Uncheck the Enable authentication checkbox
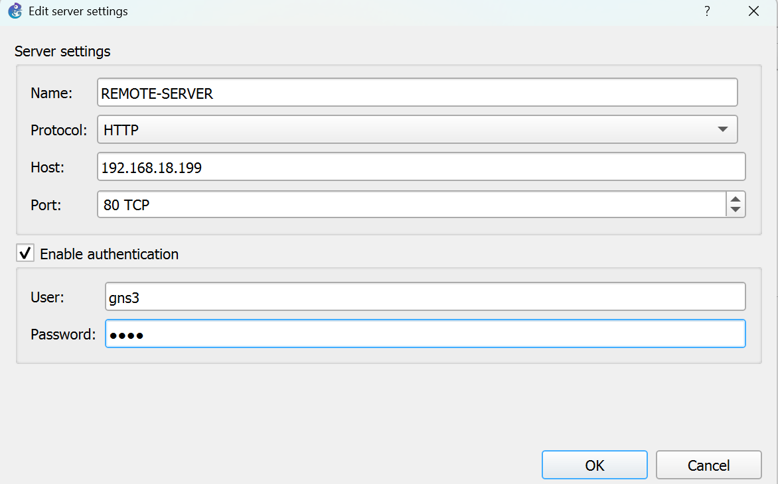This screenshot has width=778, height=484. coord(25,253)
